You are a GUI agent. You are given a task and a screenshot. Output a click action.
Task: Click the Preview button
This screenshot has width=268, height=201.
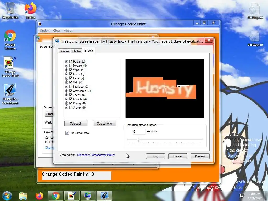200,156
